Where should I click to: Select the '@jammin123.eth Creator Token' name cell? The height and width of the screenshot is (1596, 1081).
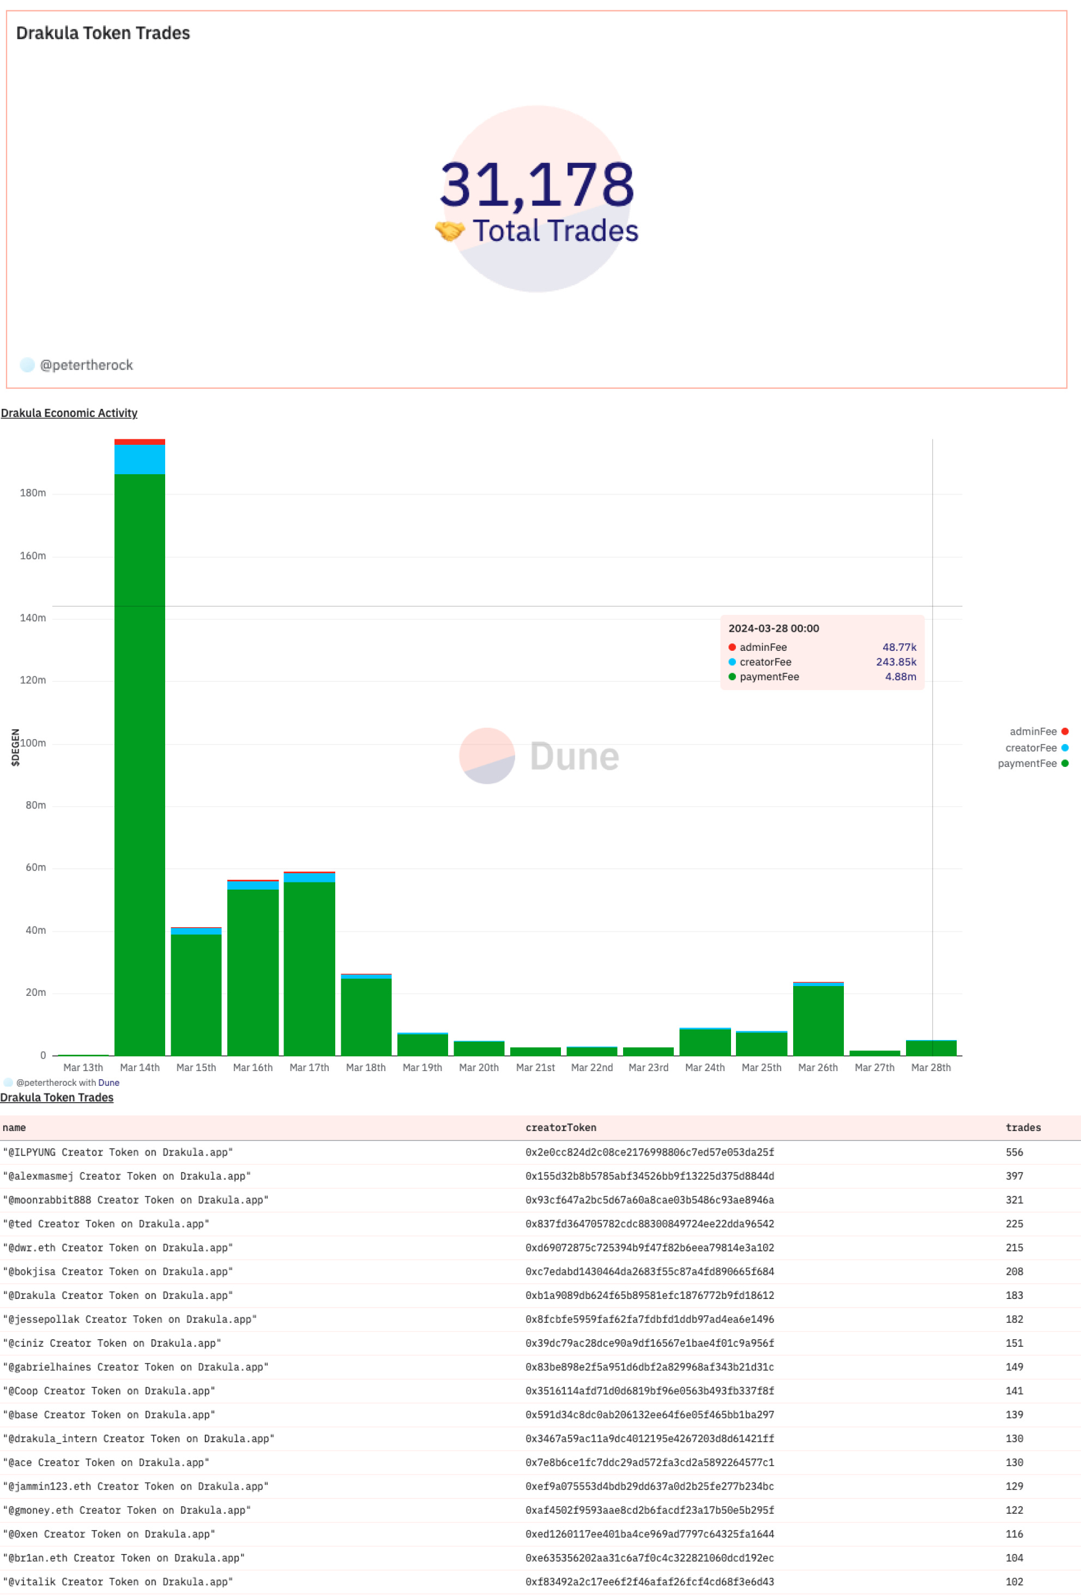click(x=135, y=1486)
